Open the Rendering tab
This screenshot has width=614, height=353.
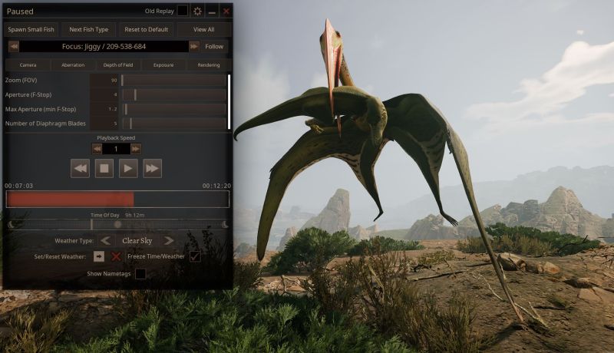coord(208,65)
